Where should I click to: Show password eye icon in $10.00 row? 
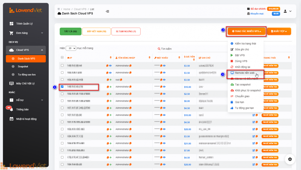[x=164, y=87]
